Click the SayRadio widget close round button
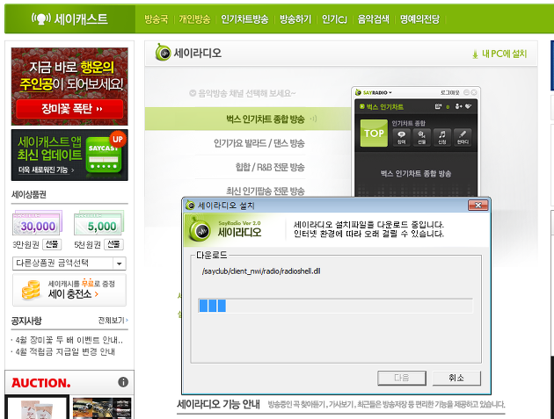The image size is (554, 419). click(474, 92)
